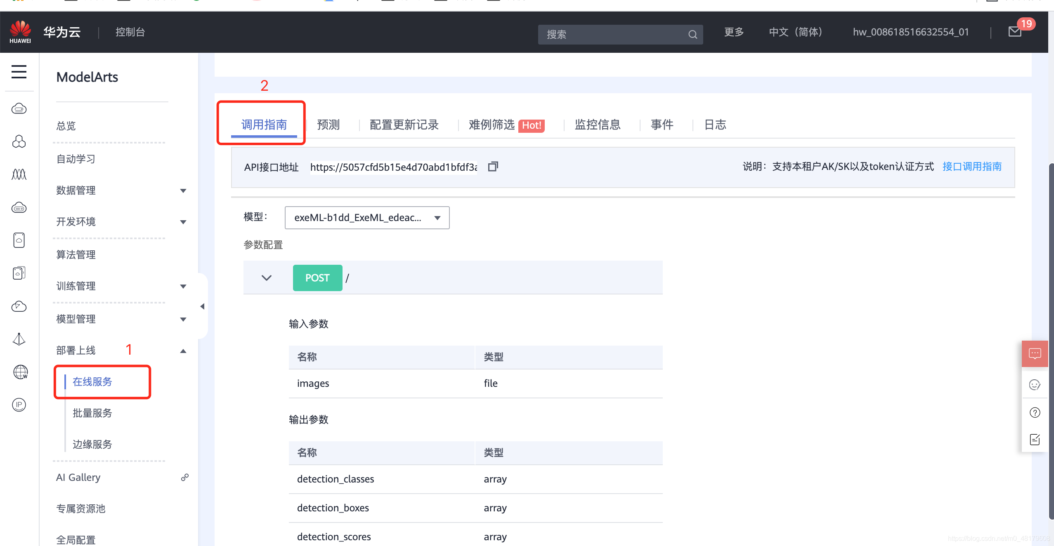Click the smiley feedback icon
1054x546 pixels.
click(x=1035, y=385)
